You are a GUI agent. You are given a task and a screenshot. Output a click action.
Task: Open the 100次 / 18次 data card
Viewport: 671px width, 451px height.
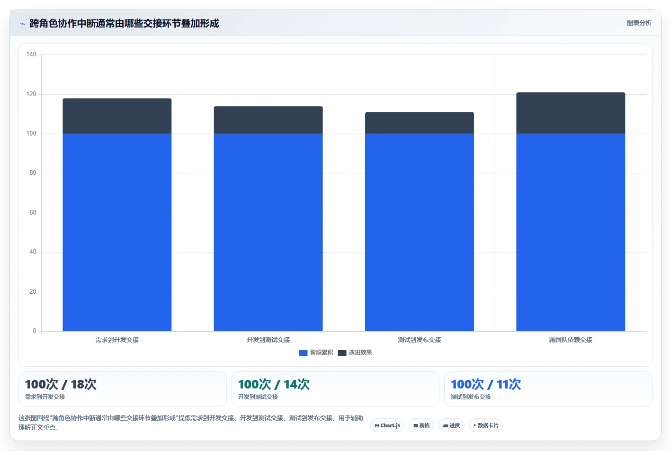(x=123, y=389)
